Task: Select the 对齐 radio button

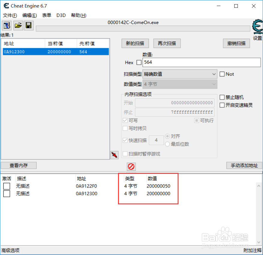Action: [x=167, y=136]
